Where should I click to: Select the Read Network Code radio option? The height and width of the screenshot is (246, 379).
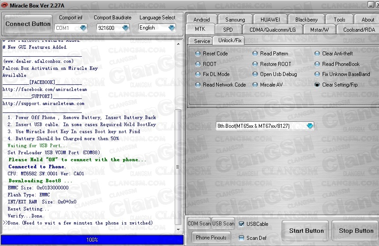click(198, 85)
